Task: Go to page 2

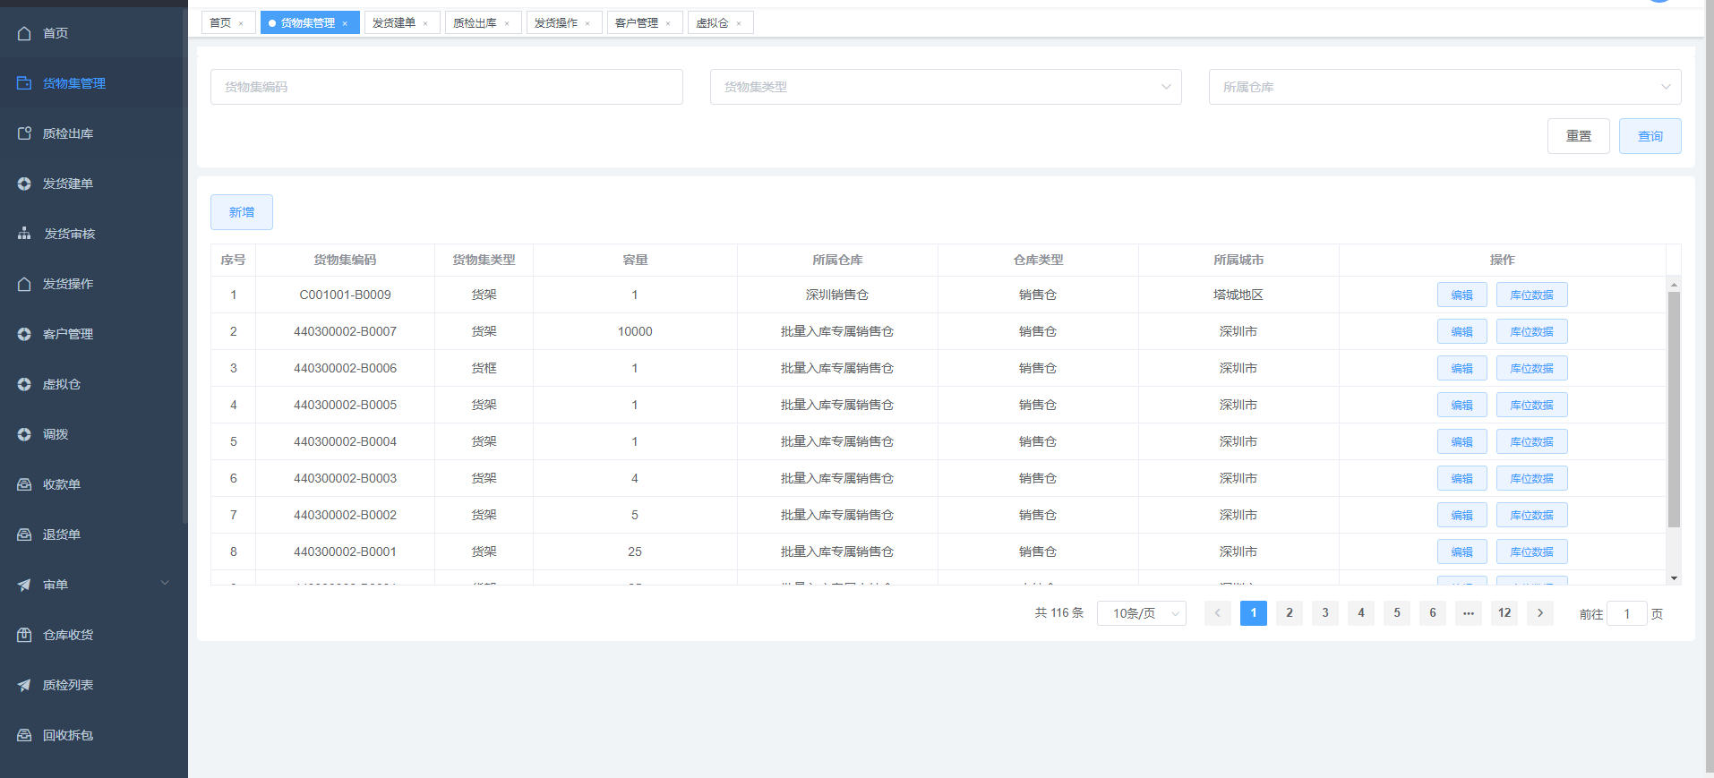Action: click(x=1290, y=613)
